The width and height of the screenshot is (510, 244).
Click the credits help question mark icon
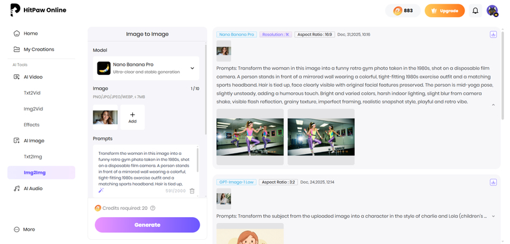[153, 208]
